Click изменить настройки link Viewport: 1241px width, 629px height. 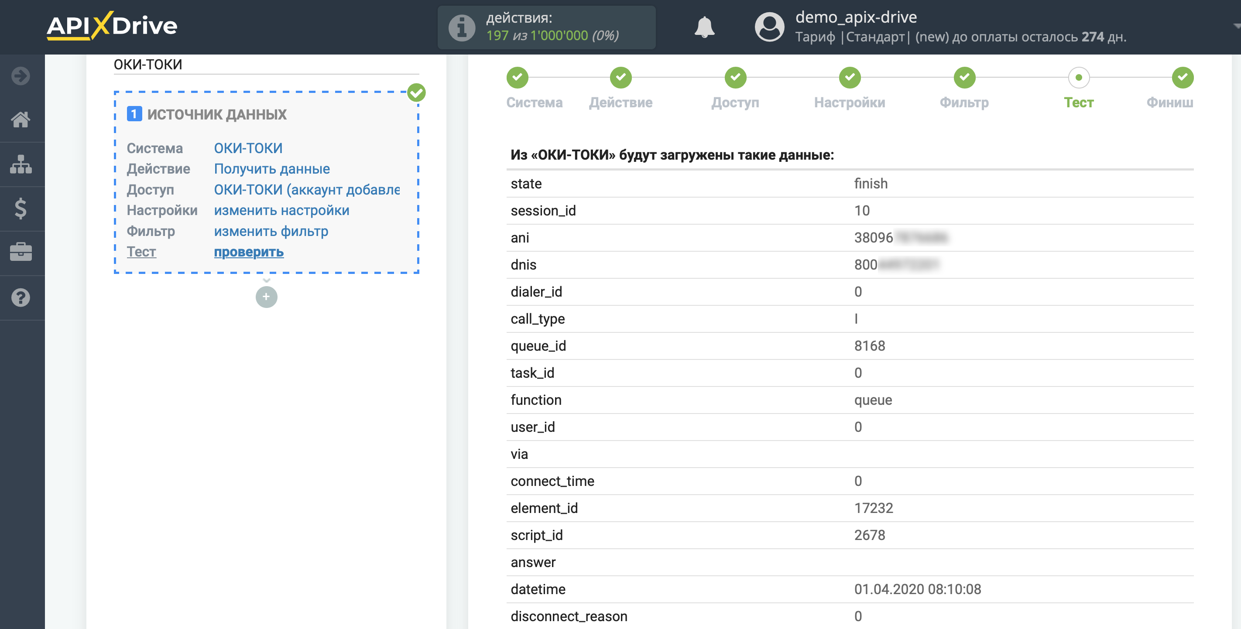click(x=281, y=210)
